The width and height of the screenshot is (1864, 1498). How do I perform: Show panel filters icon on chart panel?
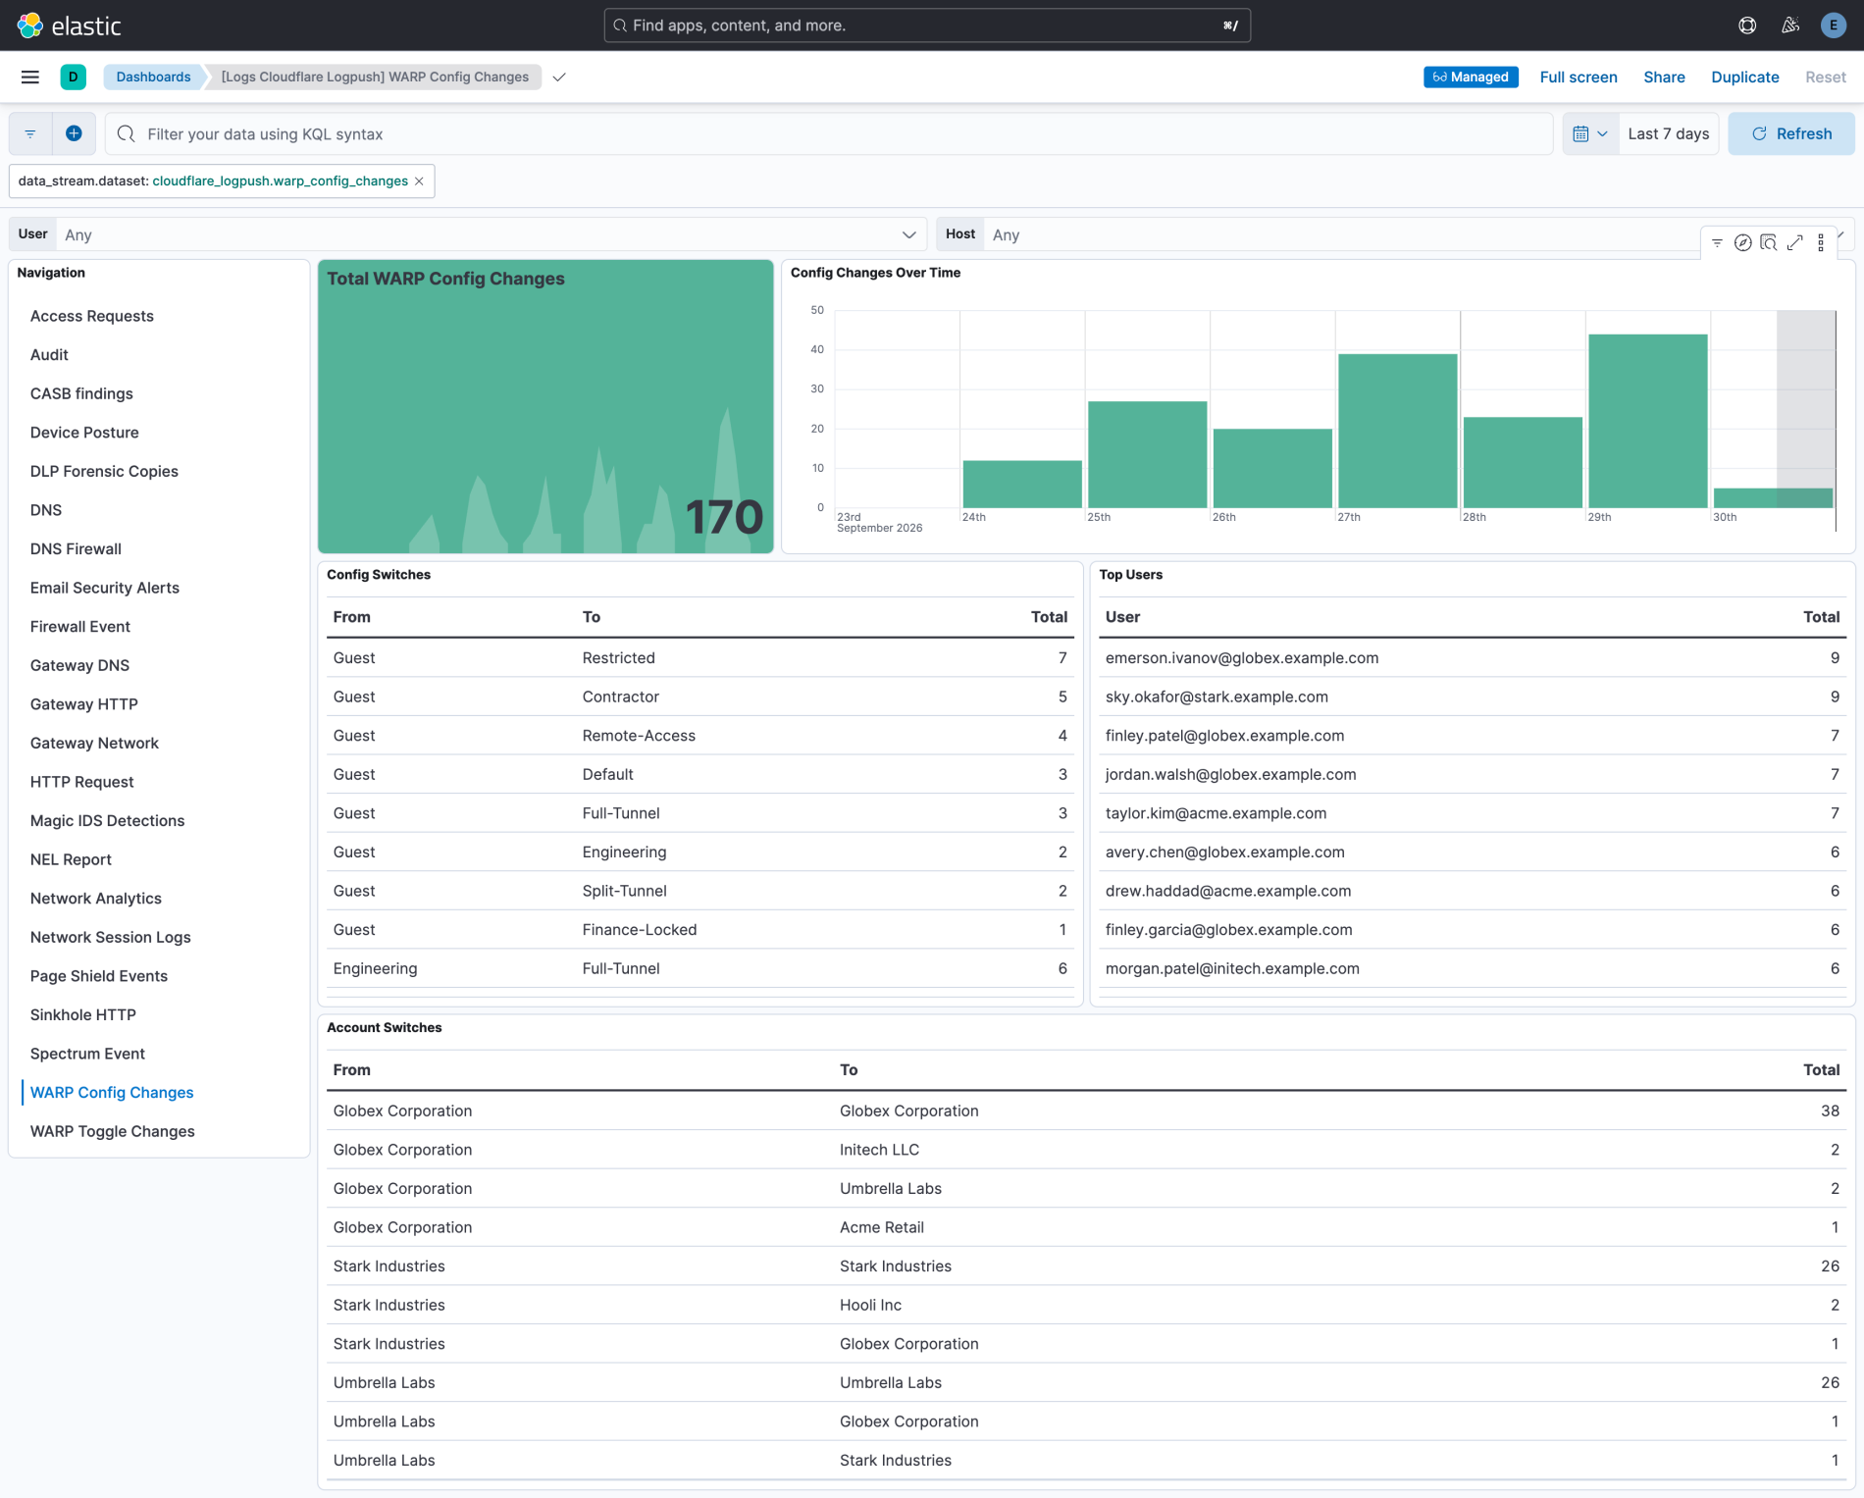[x=1717, y=242]
